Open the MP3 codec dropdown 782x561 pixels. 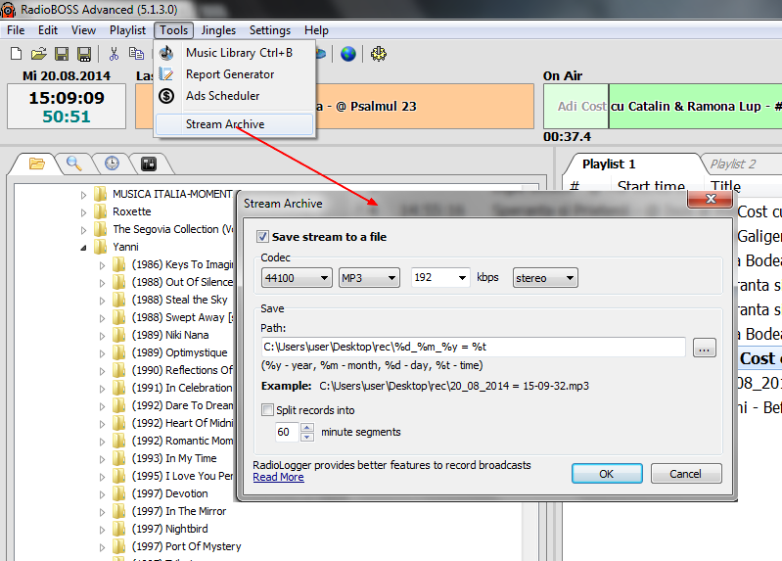click(369, 278)
